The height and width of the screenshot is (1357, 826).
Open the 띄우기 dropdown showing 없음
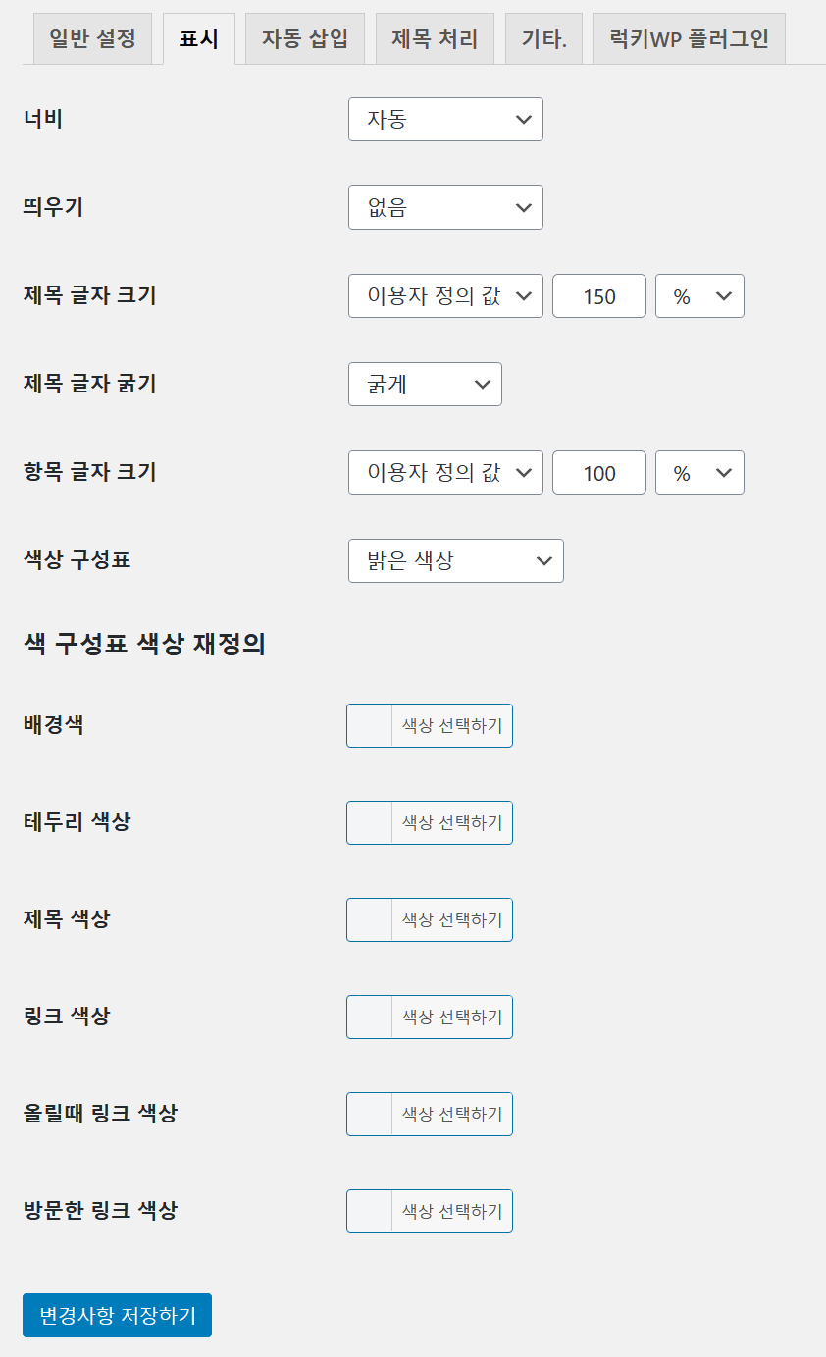click(x=444, y=207)
